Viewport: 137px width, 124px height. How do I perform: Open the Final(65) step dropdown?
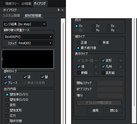35,43
